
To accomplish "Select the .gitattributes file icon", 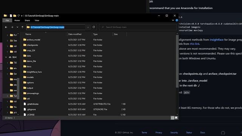I will (25, 104).
